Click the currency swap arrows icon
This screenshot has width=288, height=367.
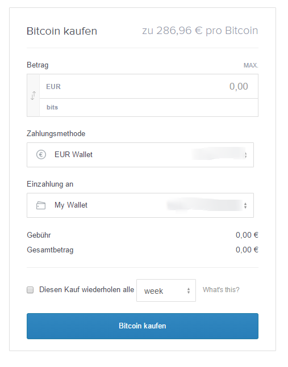tap(34, 95)
